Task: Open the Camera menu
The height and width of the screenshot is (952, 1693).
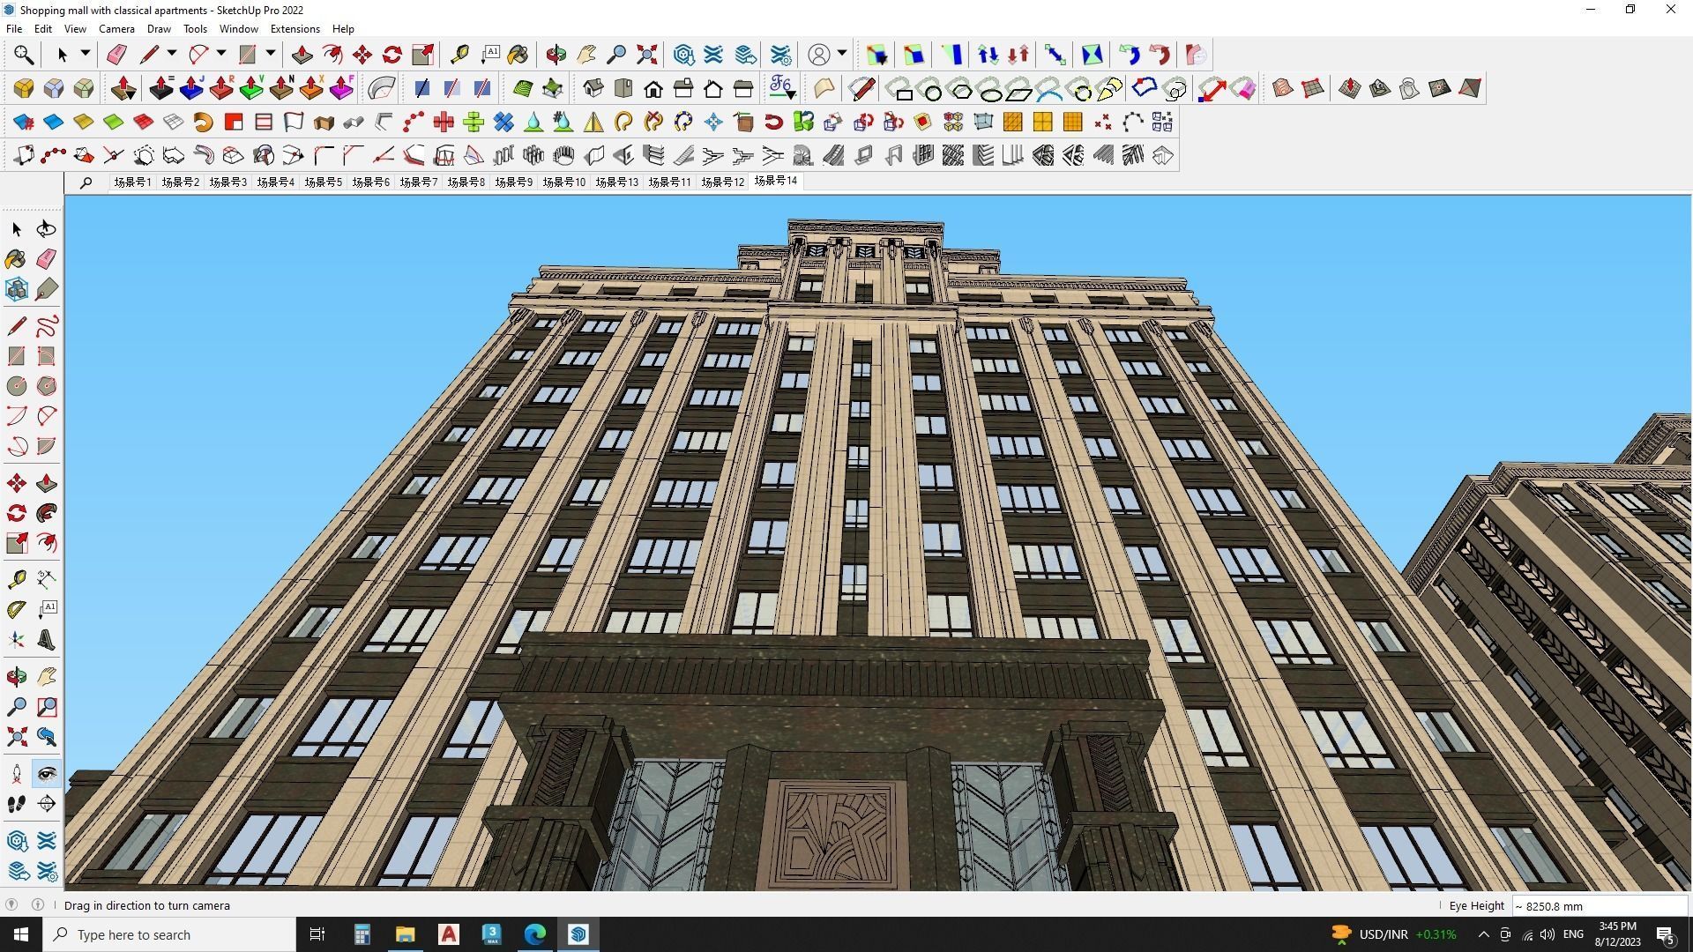Action: [116, 29]
